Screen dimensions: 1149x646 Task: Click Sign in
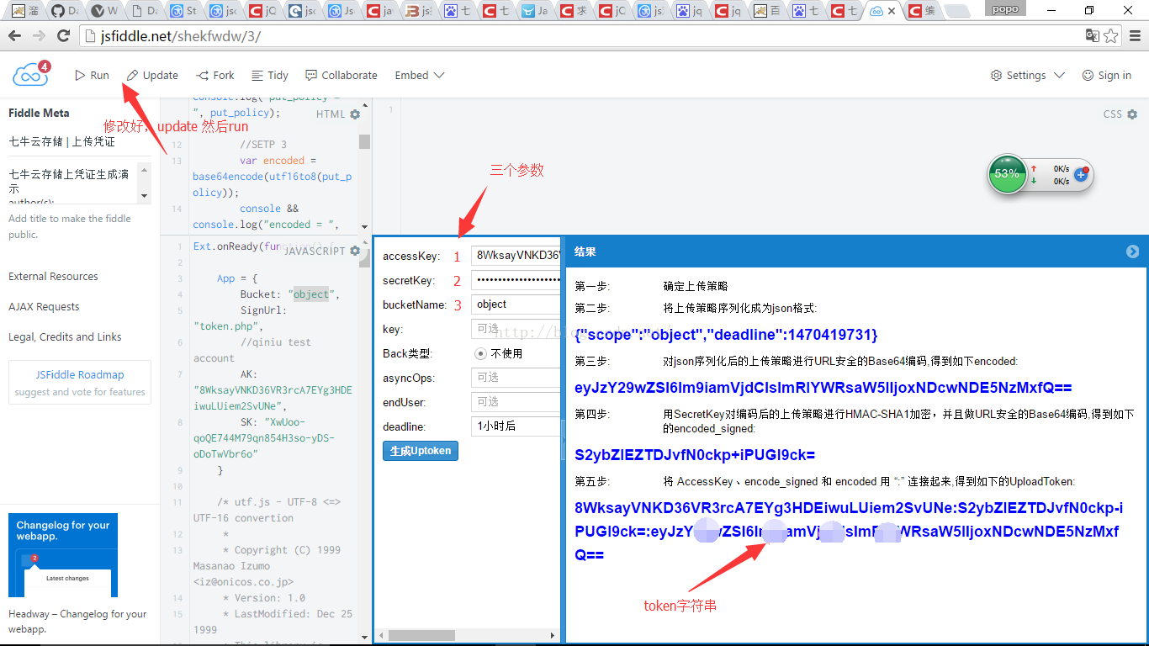pos(1106,75)
